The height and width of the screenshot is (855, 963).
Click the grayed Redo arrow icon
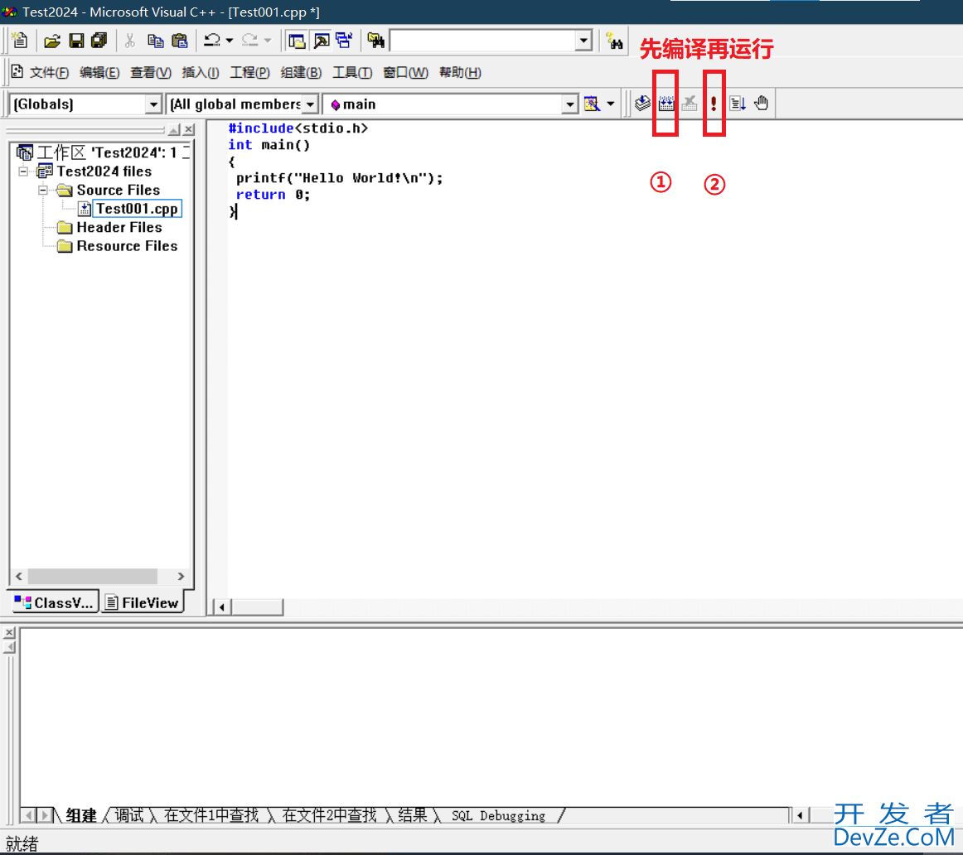click(250, 41)
